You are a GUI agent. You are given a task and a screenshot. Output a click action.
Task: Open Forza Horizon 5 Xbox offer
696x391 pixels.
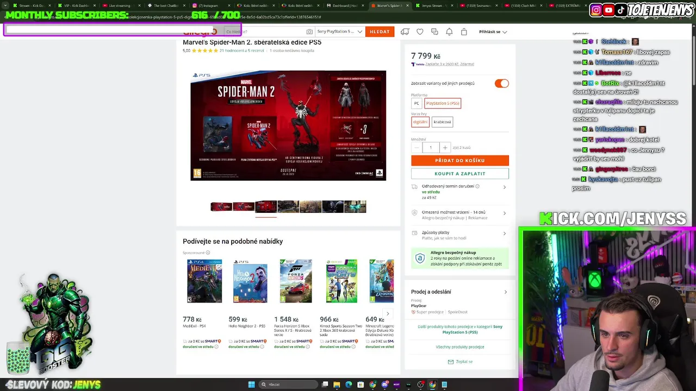296,281
